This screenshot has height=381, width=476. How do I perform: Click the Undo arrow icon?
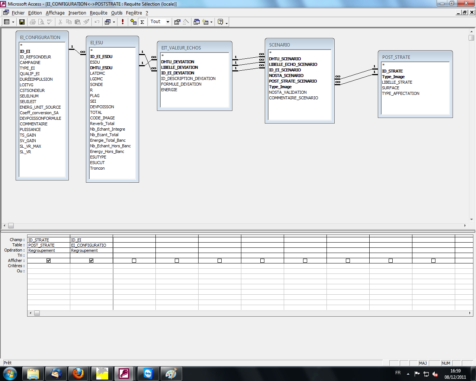[97, 22]
